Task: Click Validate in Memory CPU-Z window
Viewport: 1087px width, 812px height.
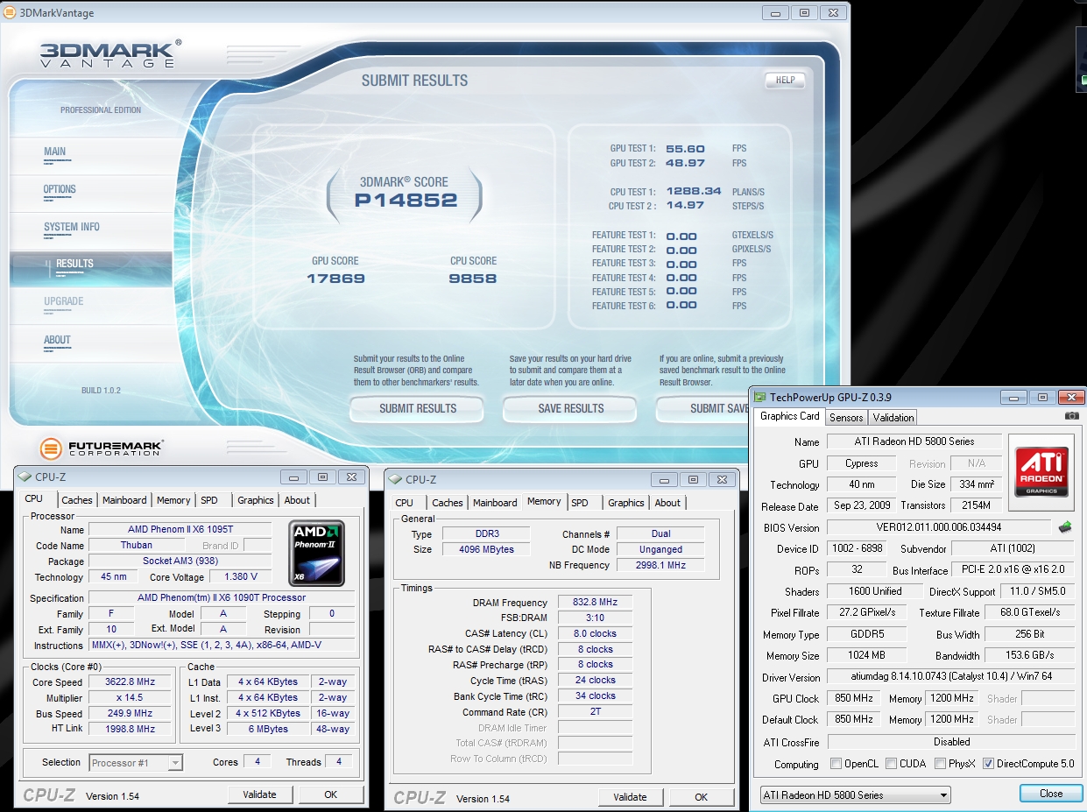Action: tap(630, 797)
